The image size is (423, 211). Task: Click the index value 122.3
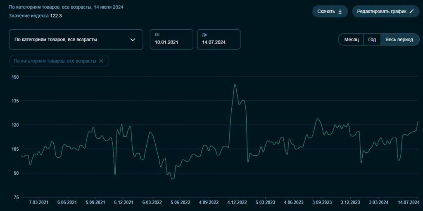56,16
